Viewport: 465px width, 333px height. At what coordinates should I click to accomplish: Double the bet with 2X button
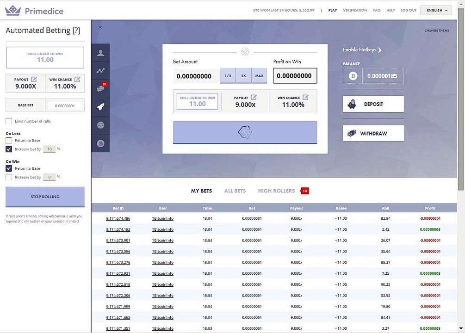[243, 76]
